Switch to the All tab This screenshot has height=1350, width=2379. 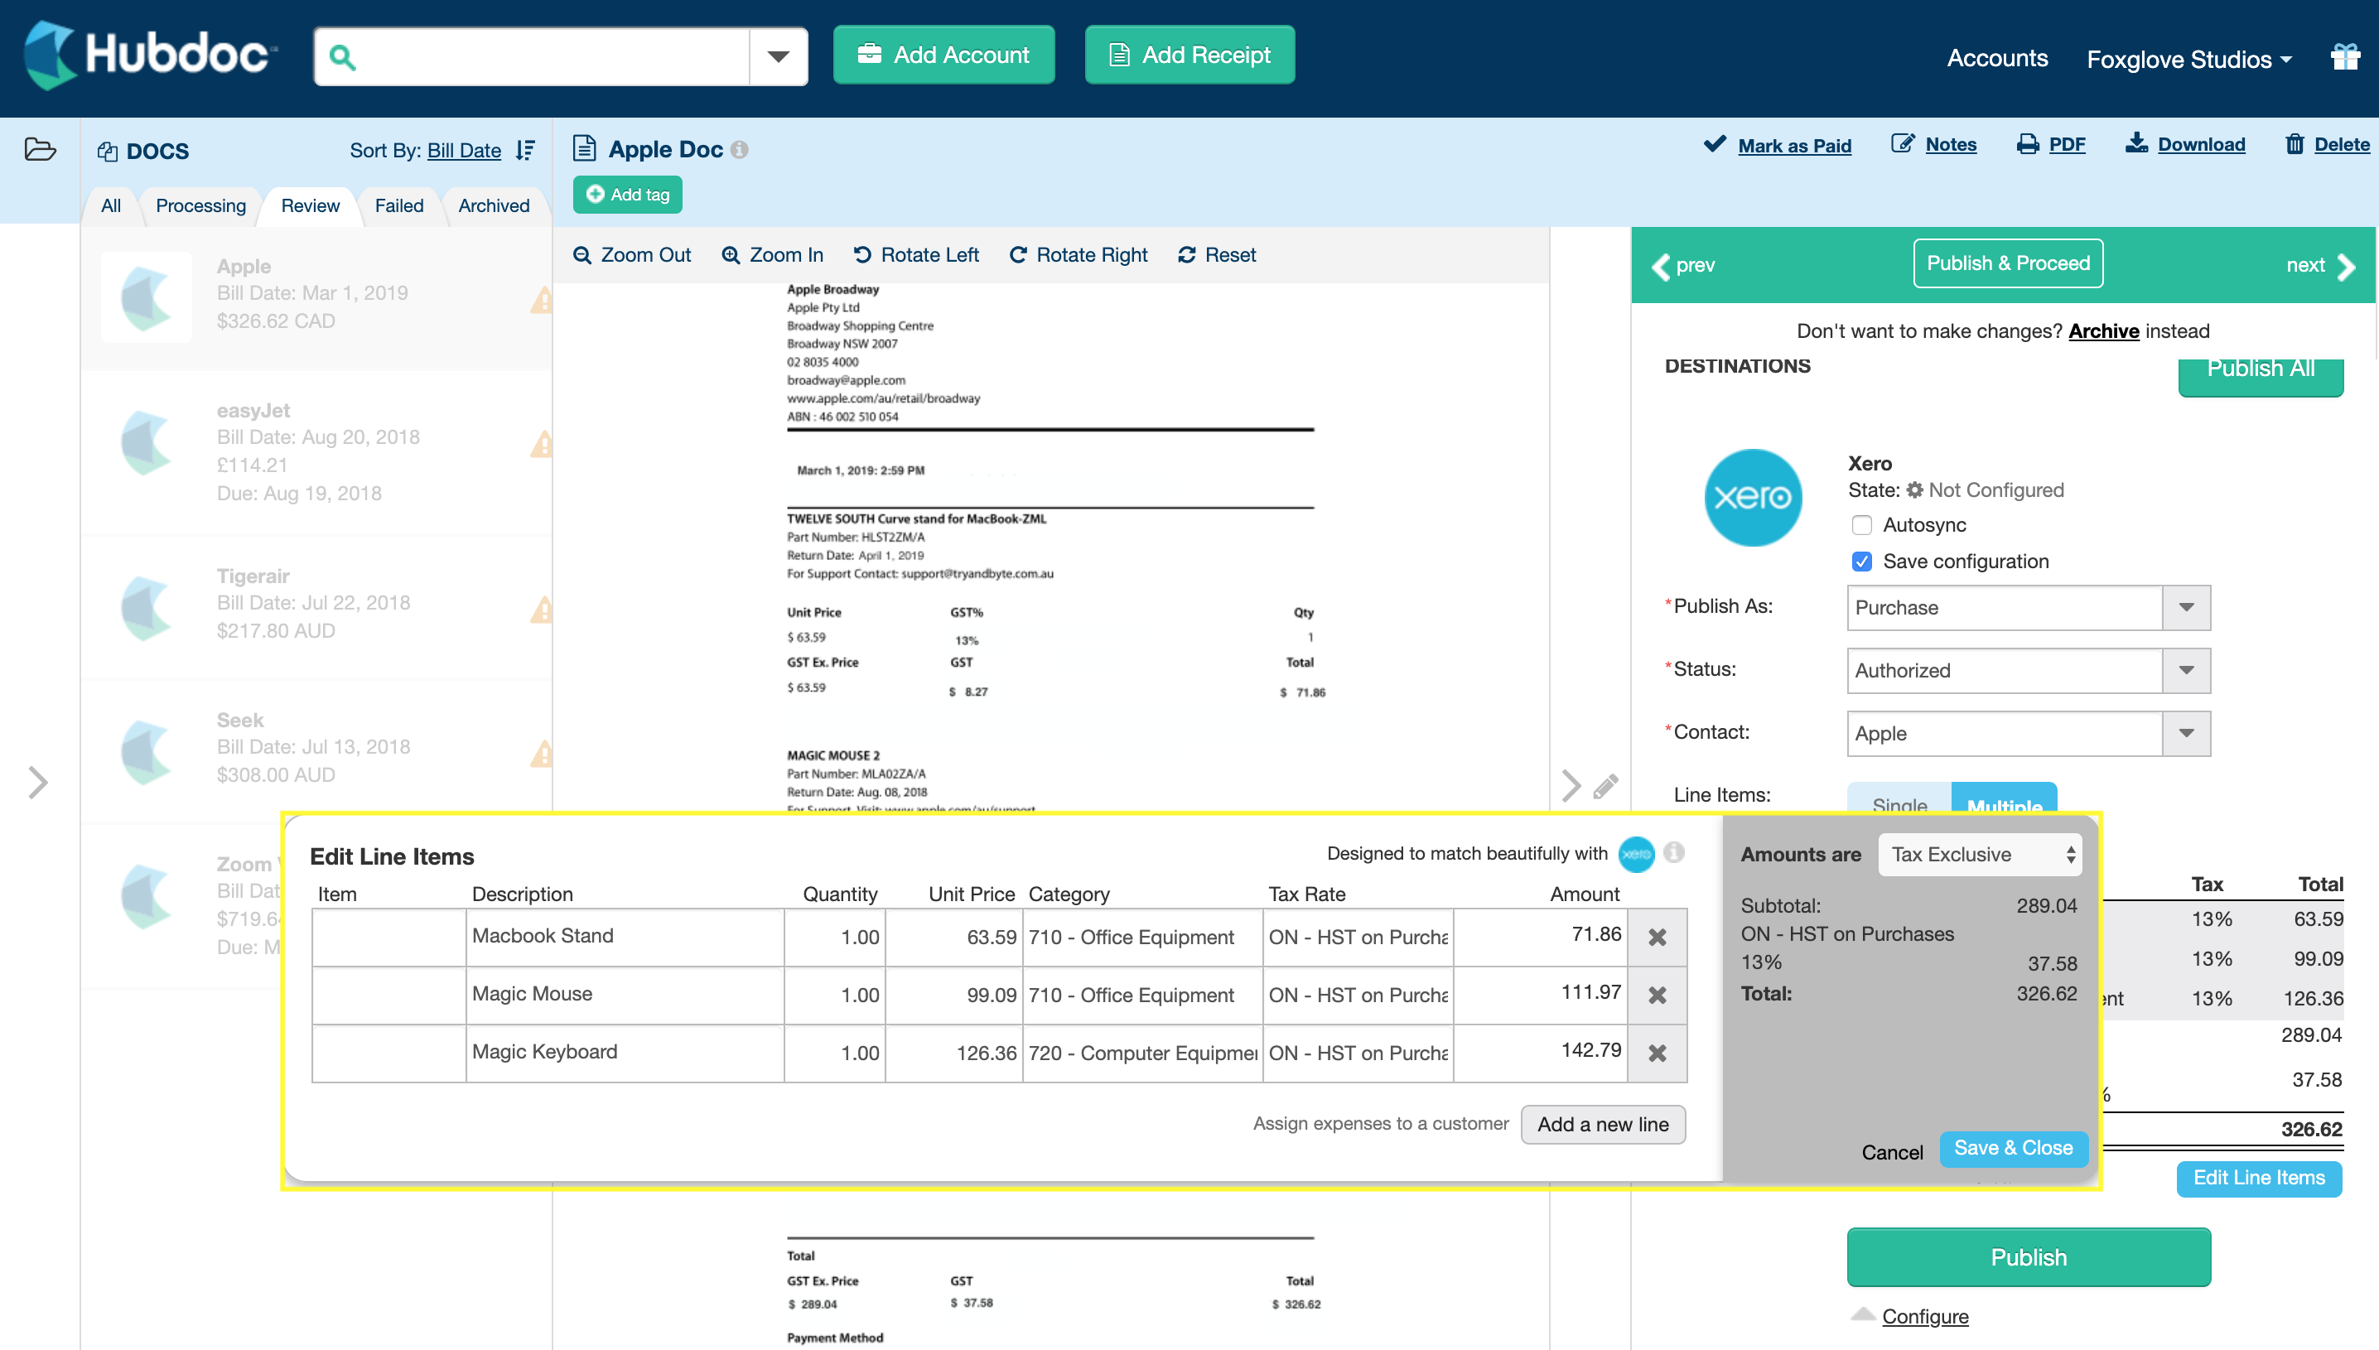tap(110, 206)
